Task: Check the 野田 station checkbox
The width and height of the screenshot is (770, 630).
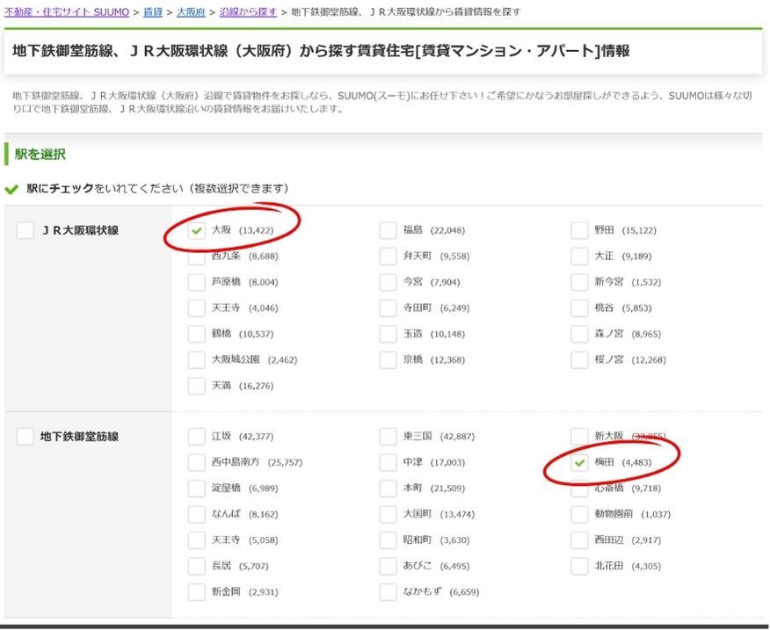Action: (x=579, y=231)
